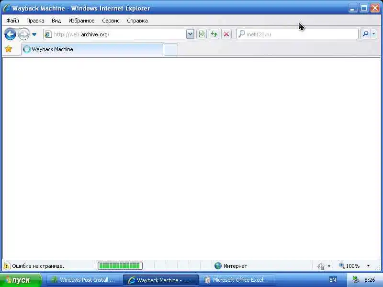
Task: Refresh the page with green arrows icon
Action: pos(214,34)
